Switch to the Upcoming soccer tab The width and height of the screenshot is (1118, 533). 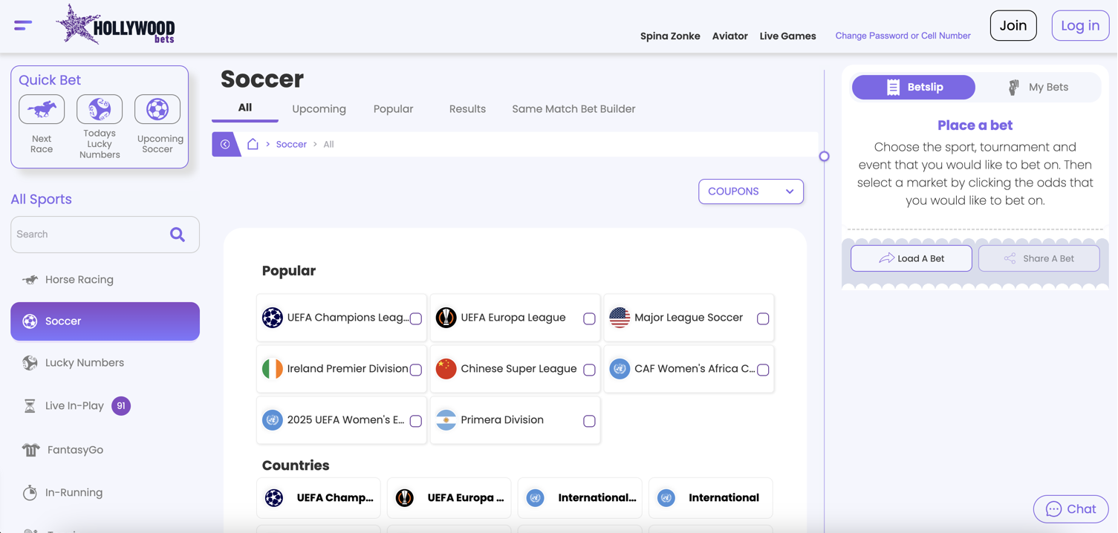[x=319, y=108]
